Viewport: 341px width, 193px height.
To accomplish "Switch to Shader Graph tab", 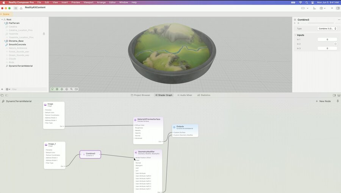I will [x=164, y=95].
